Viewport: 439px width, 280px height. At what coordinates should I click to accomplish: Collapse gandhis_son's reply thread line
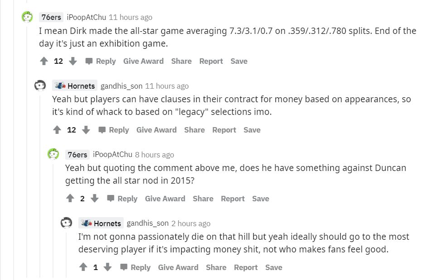(40, 181)
